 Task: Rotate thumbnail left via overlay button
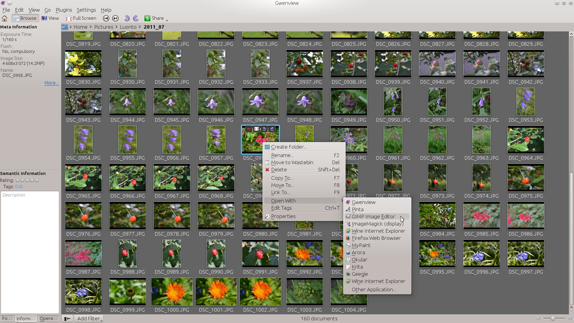coord(264,129)
